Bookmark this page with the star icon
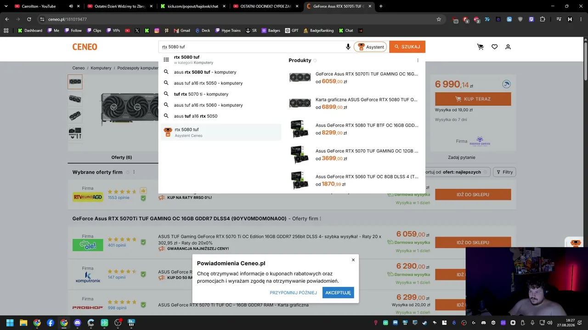 [x=439, y=19]
